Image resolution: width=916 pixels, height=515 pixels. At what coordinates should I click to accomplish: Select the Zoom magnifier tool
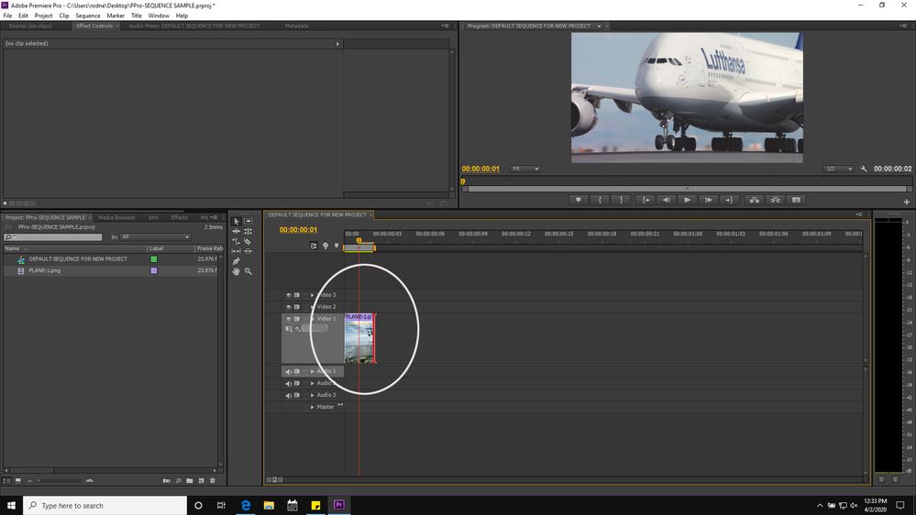pyautogui.click(x=248, y=271)
